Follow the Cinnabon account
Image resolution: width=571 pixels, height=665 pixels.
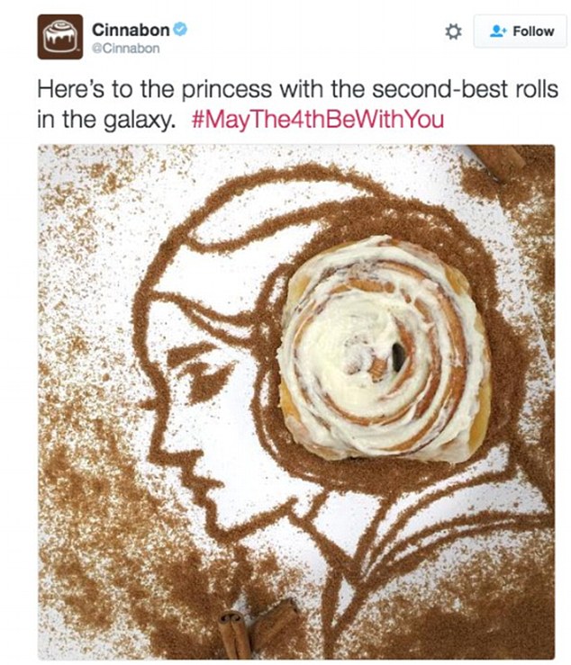coord(520,31)
